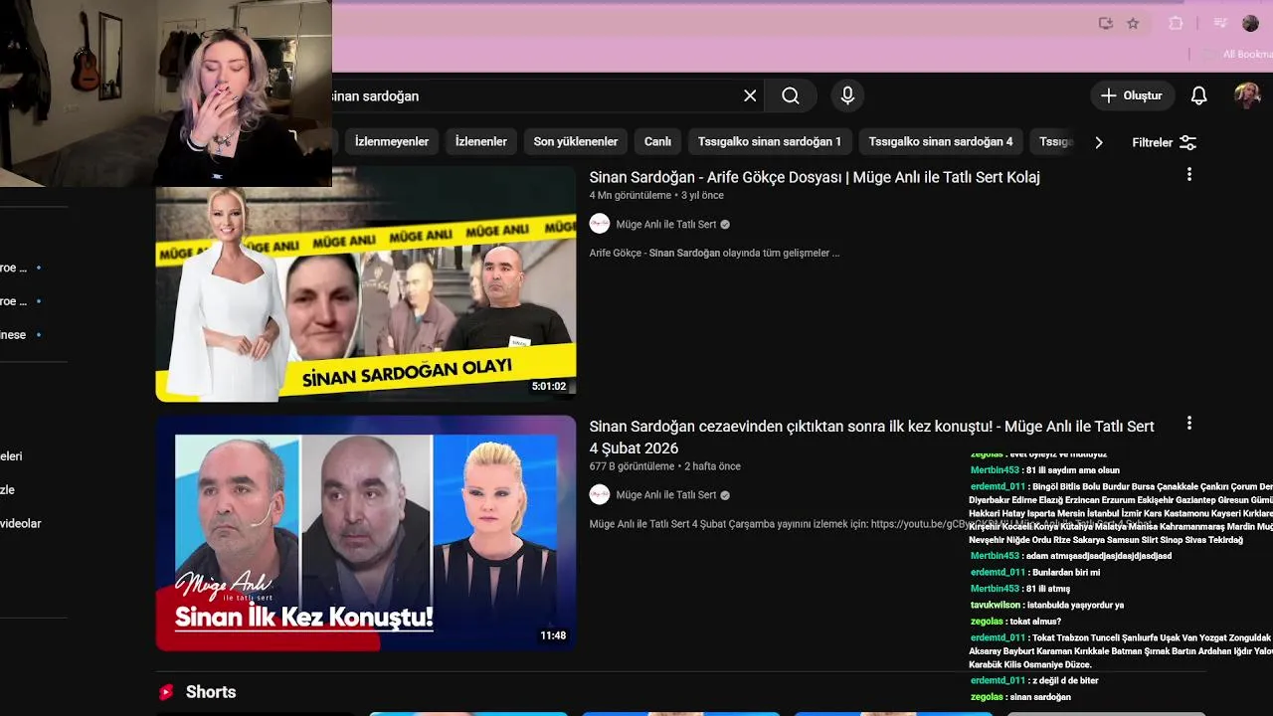This screenshot has width=1273, height=716.
Task: Click the Filtreler sliders icon
Action: pos(1187,142)
